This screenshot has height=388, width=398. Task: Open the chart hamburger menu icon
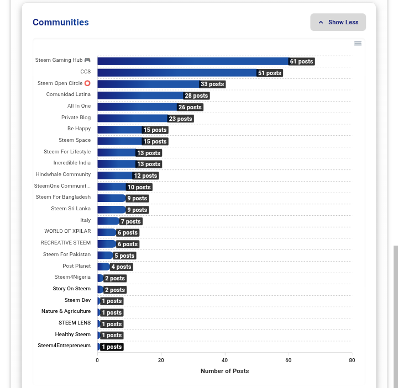coord(358,43)
